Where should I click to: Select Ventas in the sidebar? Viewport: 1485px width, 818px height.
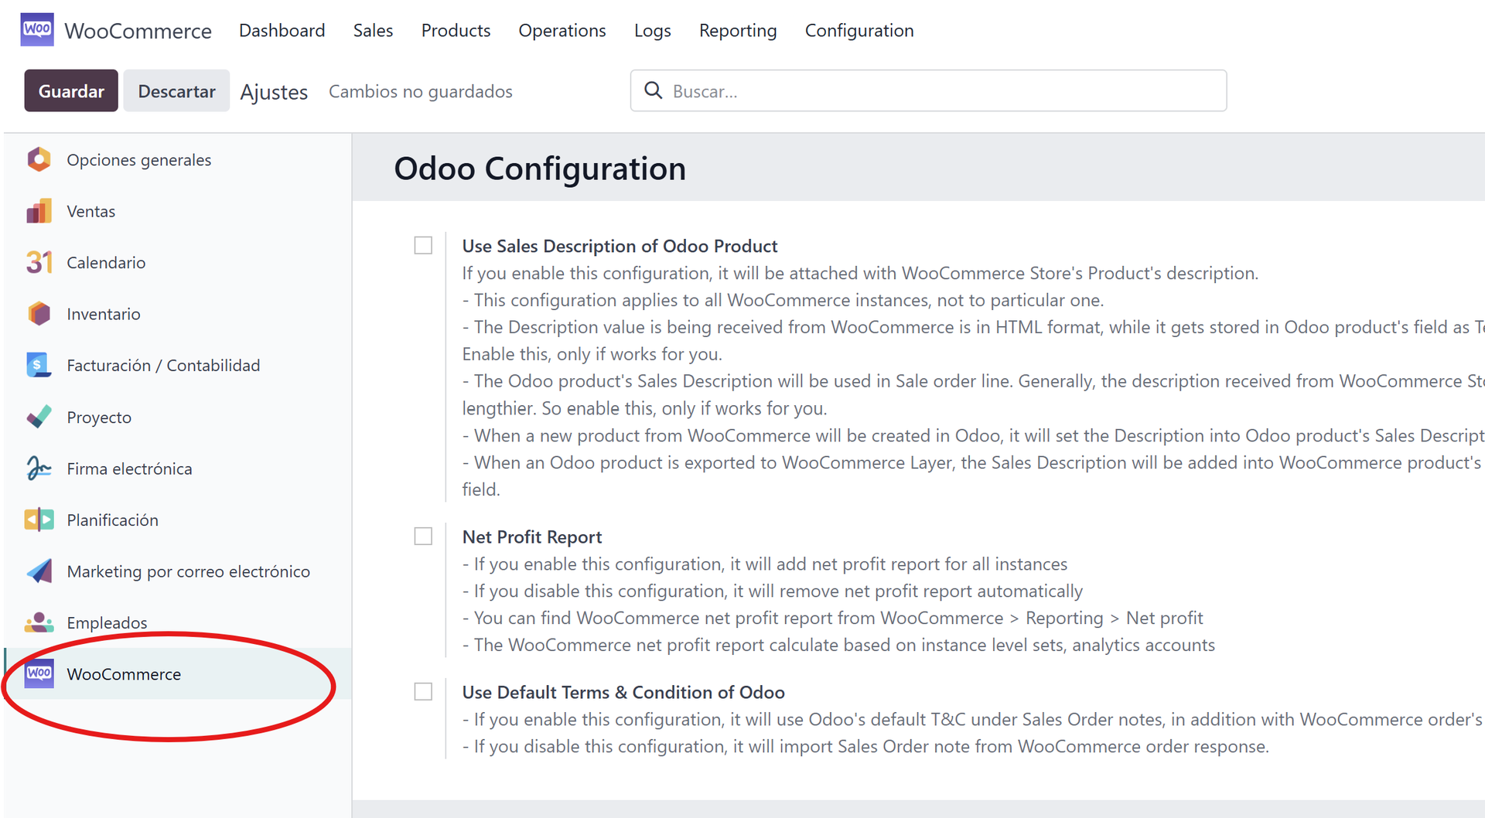click(90, 211)
